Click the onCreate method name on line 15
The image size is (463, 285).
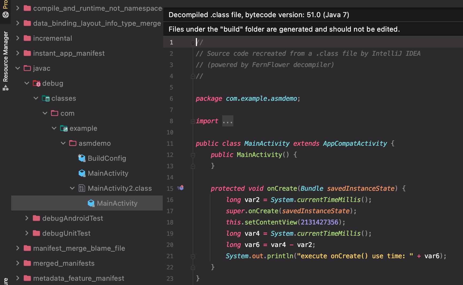[x=282, y=189]
